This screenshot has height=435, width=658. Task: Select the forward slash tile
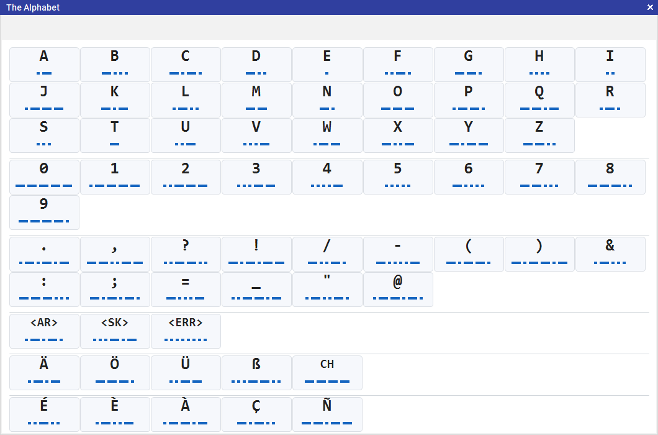click(x=327, y=254)
